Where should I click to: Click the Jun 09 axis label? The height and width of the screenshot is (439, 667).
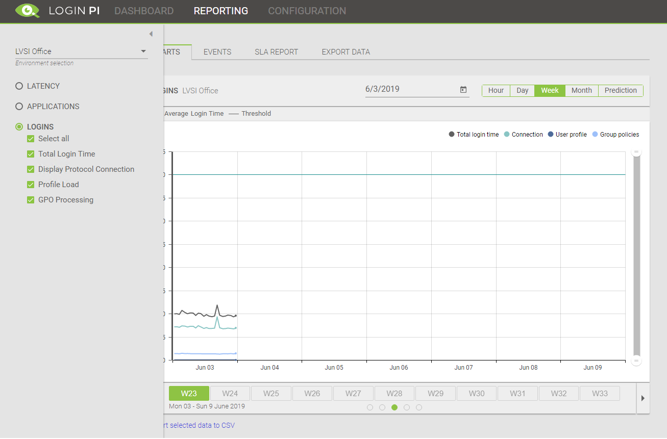592,368
